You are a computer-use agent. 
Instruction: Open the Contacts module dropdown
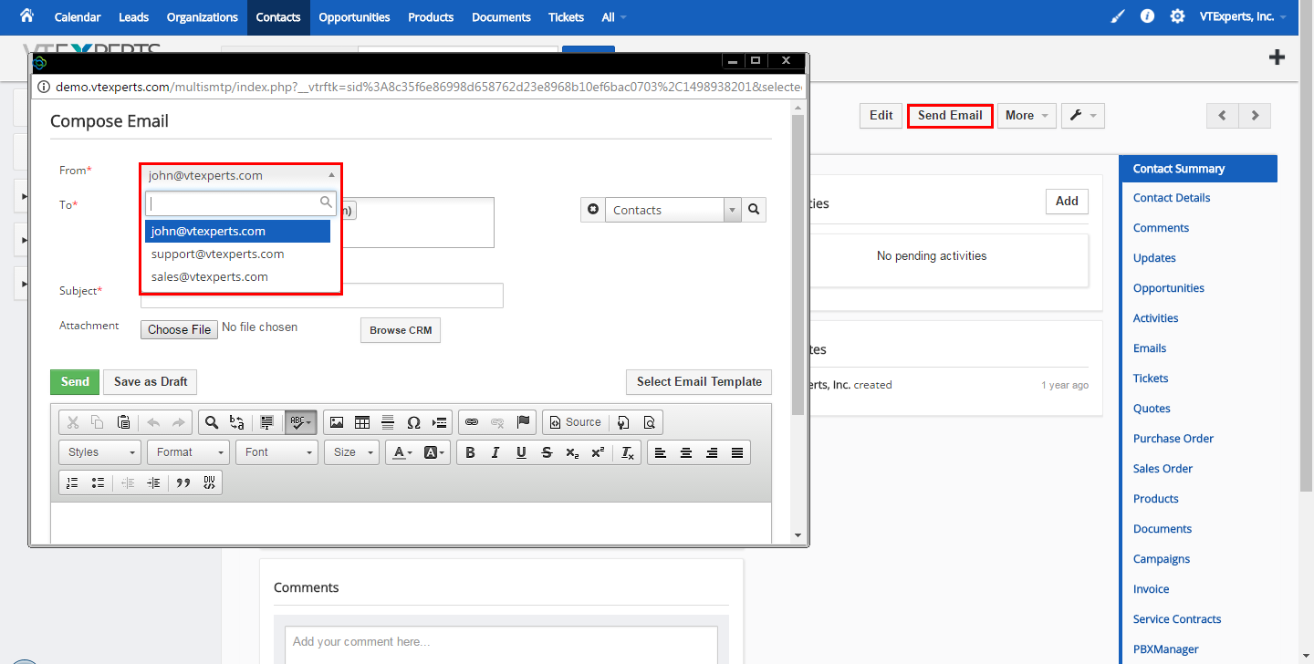pyautogui.click(x=673, y=210)
